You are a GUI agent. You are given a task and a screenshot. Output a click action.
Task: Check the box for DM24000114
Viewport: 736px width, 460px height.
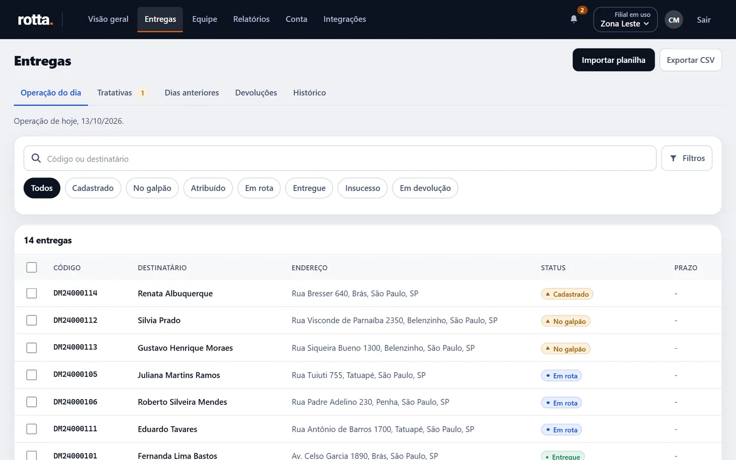(x=32, y=293)
